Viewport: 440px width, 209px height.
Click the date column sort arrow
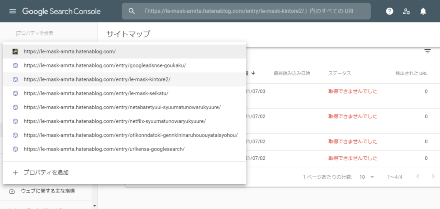coord(253,73)
